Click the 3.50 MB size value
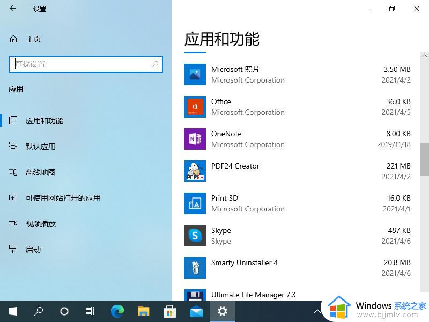429x322 pixels. pyautogui.click(x=397, y=69)
